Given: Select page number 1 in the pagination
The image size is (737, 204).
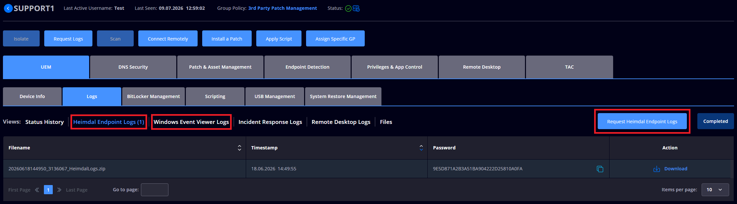Looking at the screenshot, I should click(48, 190).
